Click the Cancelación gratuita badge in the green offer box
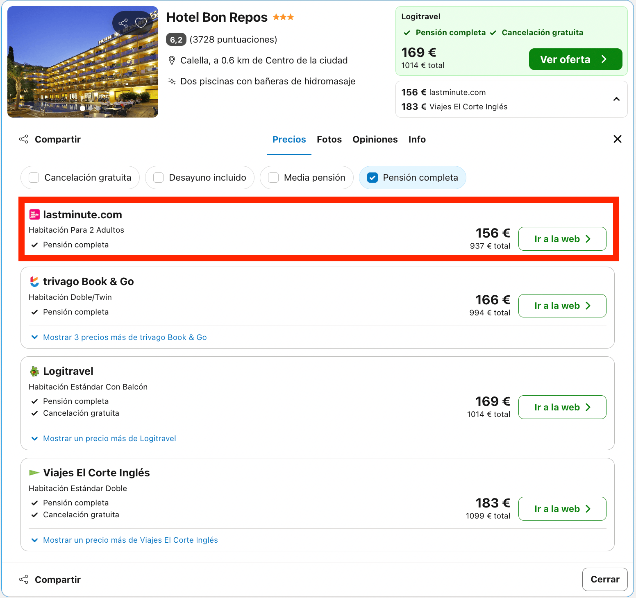636x598 pixels. [x=536, y=32]
